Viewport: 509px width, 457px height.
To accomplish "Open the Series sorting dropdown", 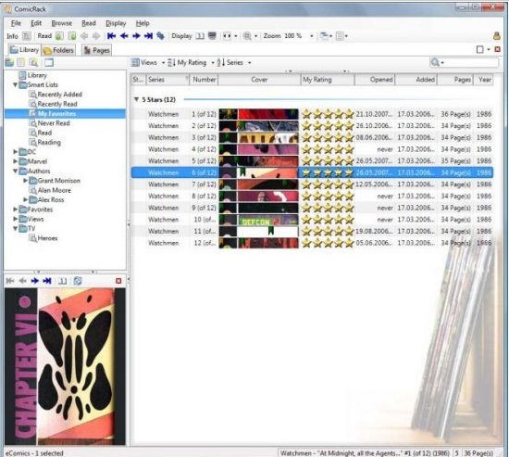I will tap(234, 62).
